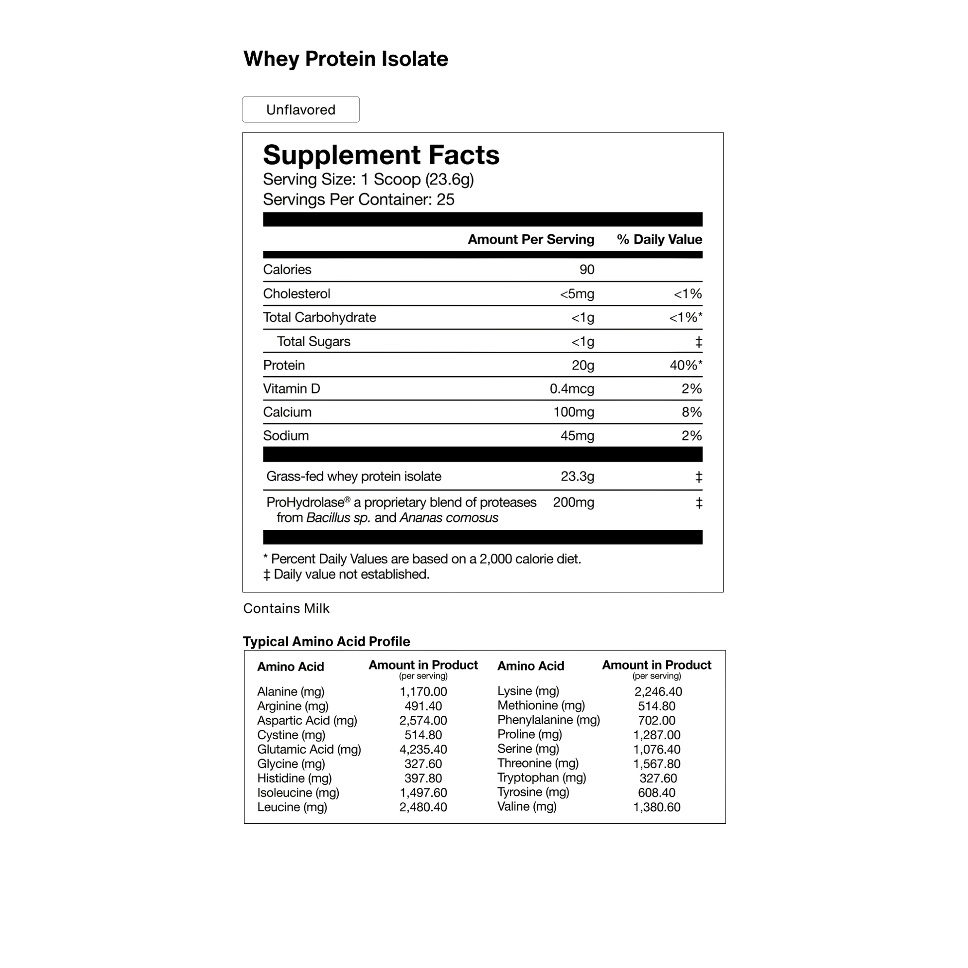
Task: Click the Whey Protein Isolate title
Action: pyautogui.click(x=345, y=59)
